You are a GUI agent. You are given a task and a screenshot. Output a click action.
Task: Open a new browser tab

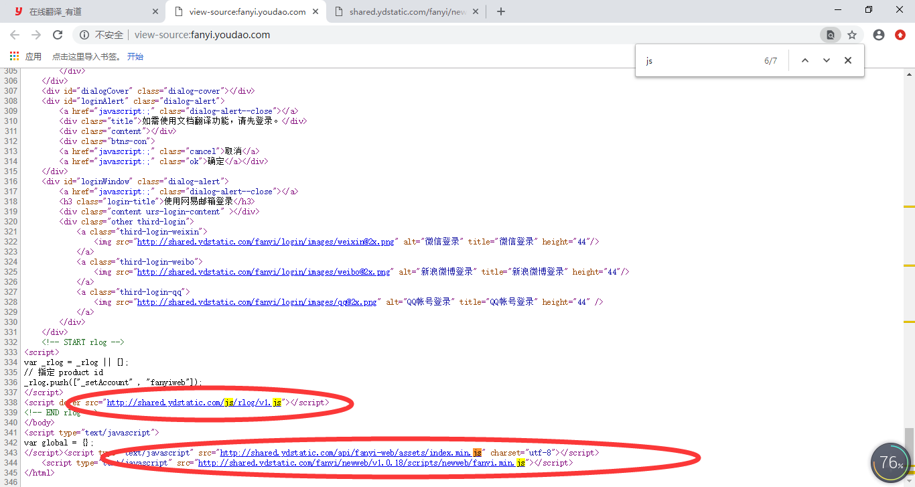click(x=501, y=11)
